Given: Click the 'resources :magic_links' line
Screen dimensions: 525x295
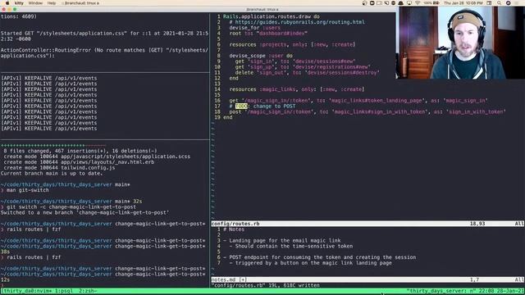Looking at the screenshot, I should click(x=297, y=89).
